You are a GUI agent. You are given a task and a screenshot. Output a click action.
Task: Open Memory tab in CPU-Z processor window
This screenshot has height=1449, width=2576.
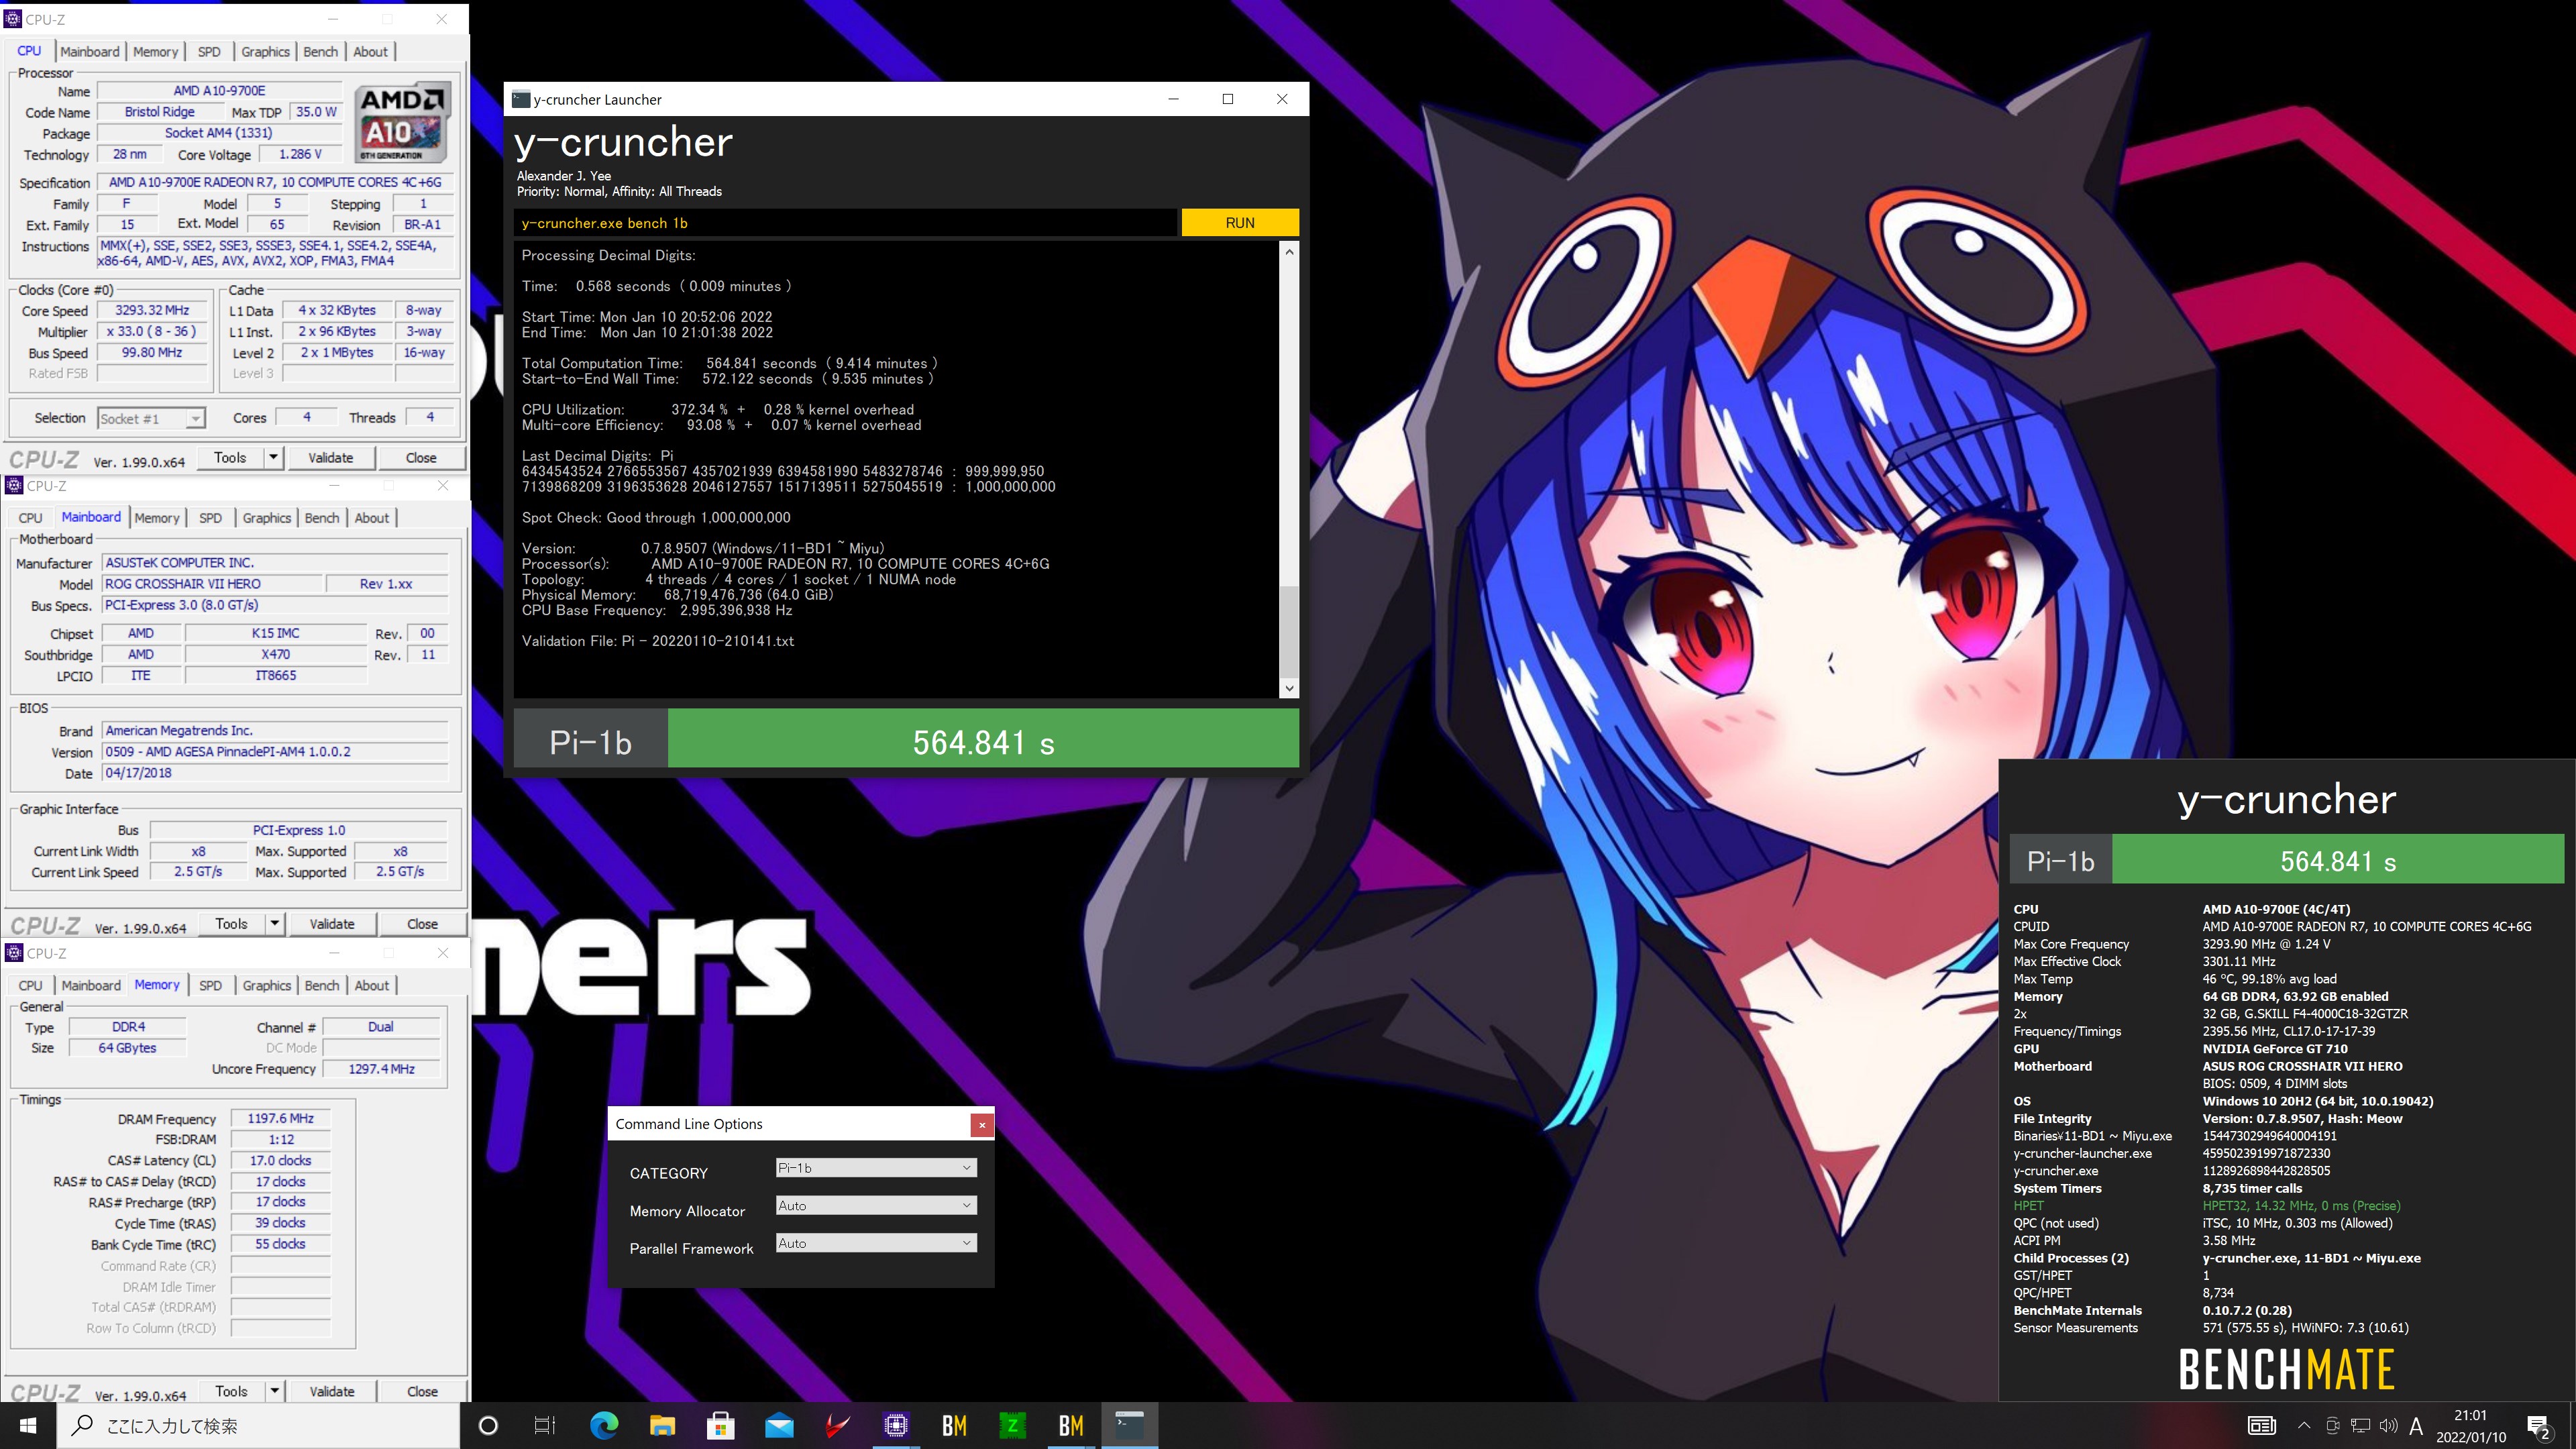[156, 52]
